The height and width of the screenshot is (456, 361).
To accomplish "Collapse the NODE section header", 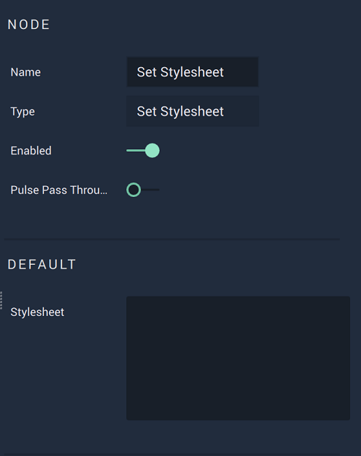I will tap(29, 25).
